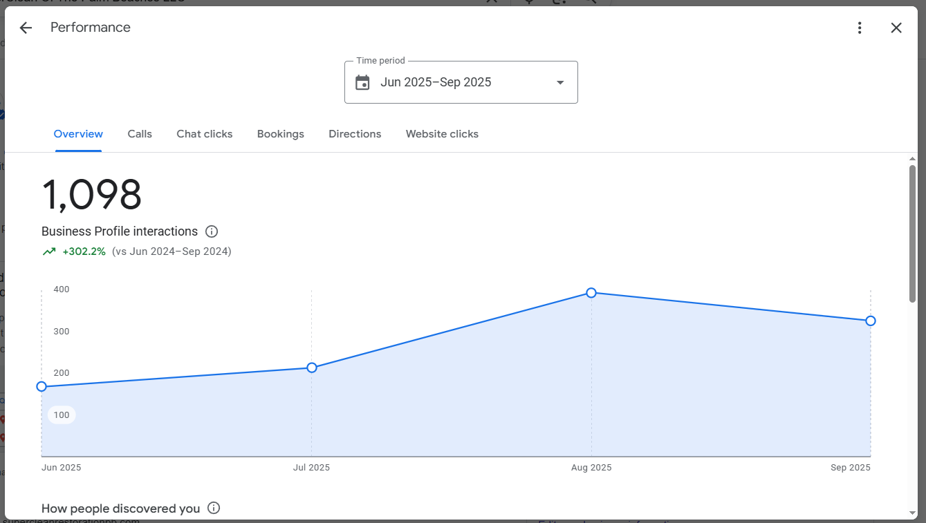Select the Aug 2025 peak data point

click(x=591, y=293)
